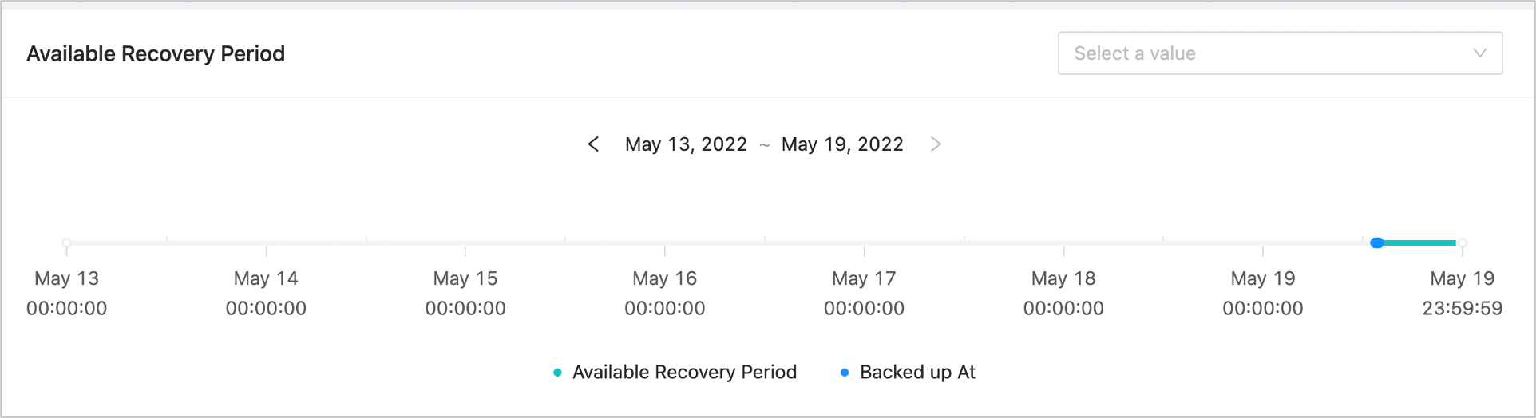Image resolution: width=1536 pixels, height=418 pixels.
Task: Toggle Available Recovery Period legend item
Action: pos(684,372)
